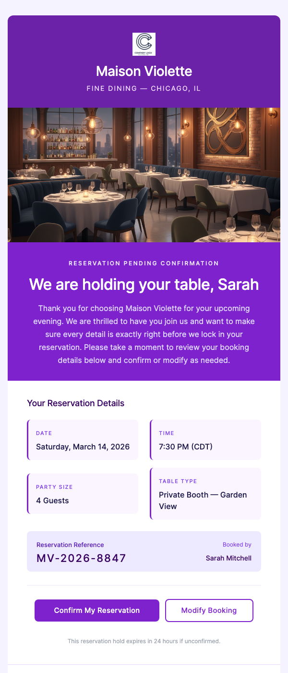
Task: Click reservation reference MV-2026-8847
Action: (81, 558)
